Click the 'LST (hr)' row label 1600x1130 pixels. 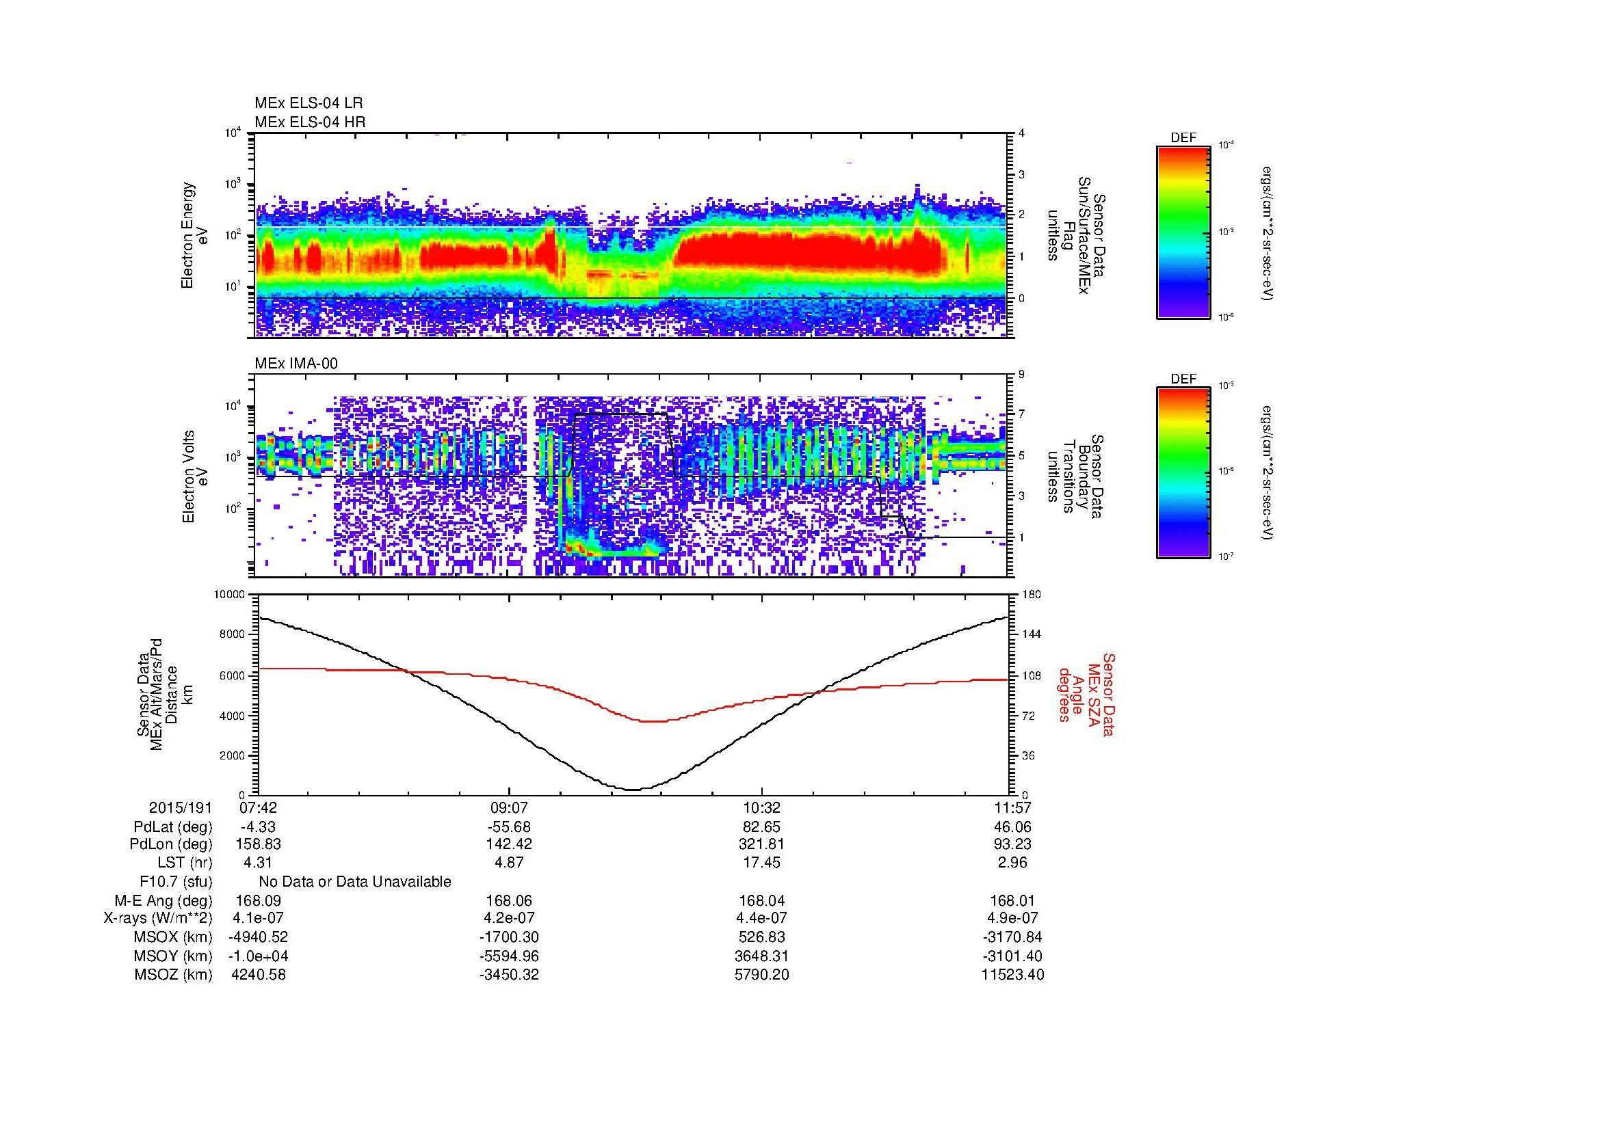tap(185, 863)
